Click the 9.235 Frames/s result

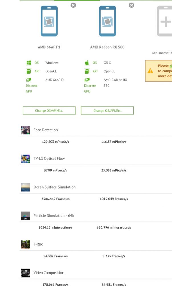point(114,256)
